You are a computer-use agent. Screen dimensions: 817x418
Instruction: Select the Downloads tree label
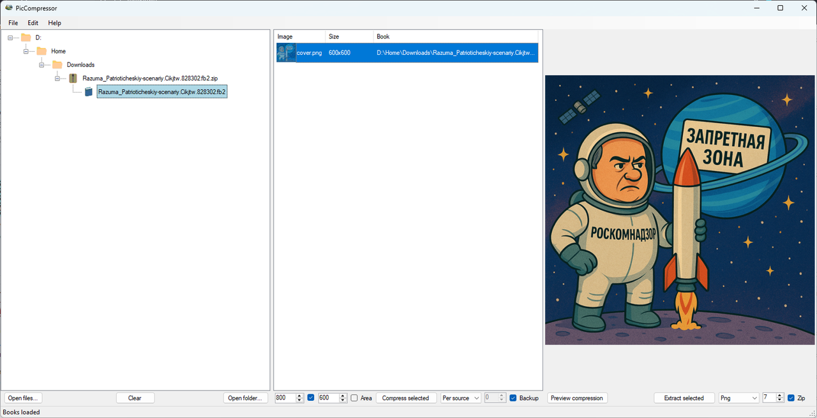pos(80,64)
